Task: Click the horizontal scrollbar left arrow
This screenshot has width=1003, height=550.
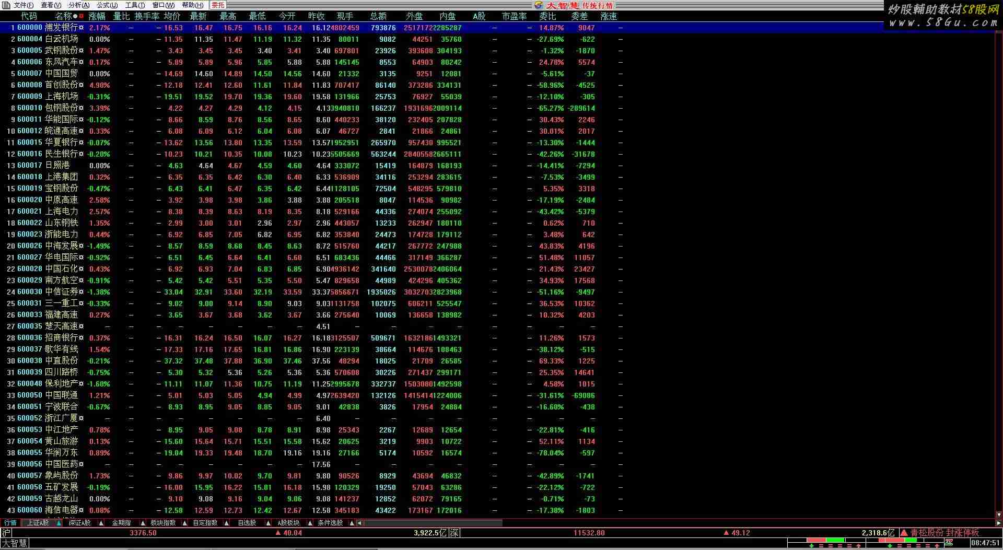Action: (x=359, y=523)
